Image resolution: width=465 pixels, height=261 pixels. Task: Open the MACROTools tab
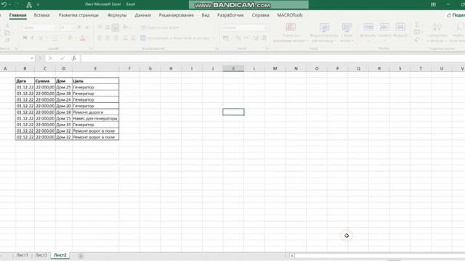tap(290, 15)
